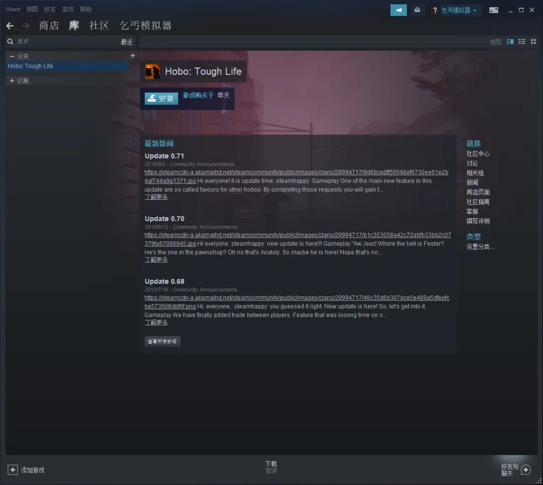Open the Update 0.71 news title
The width and height of the screenshot is (543, 485).
164,156
